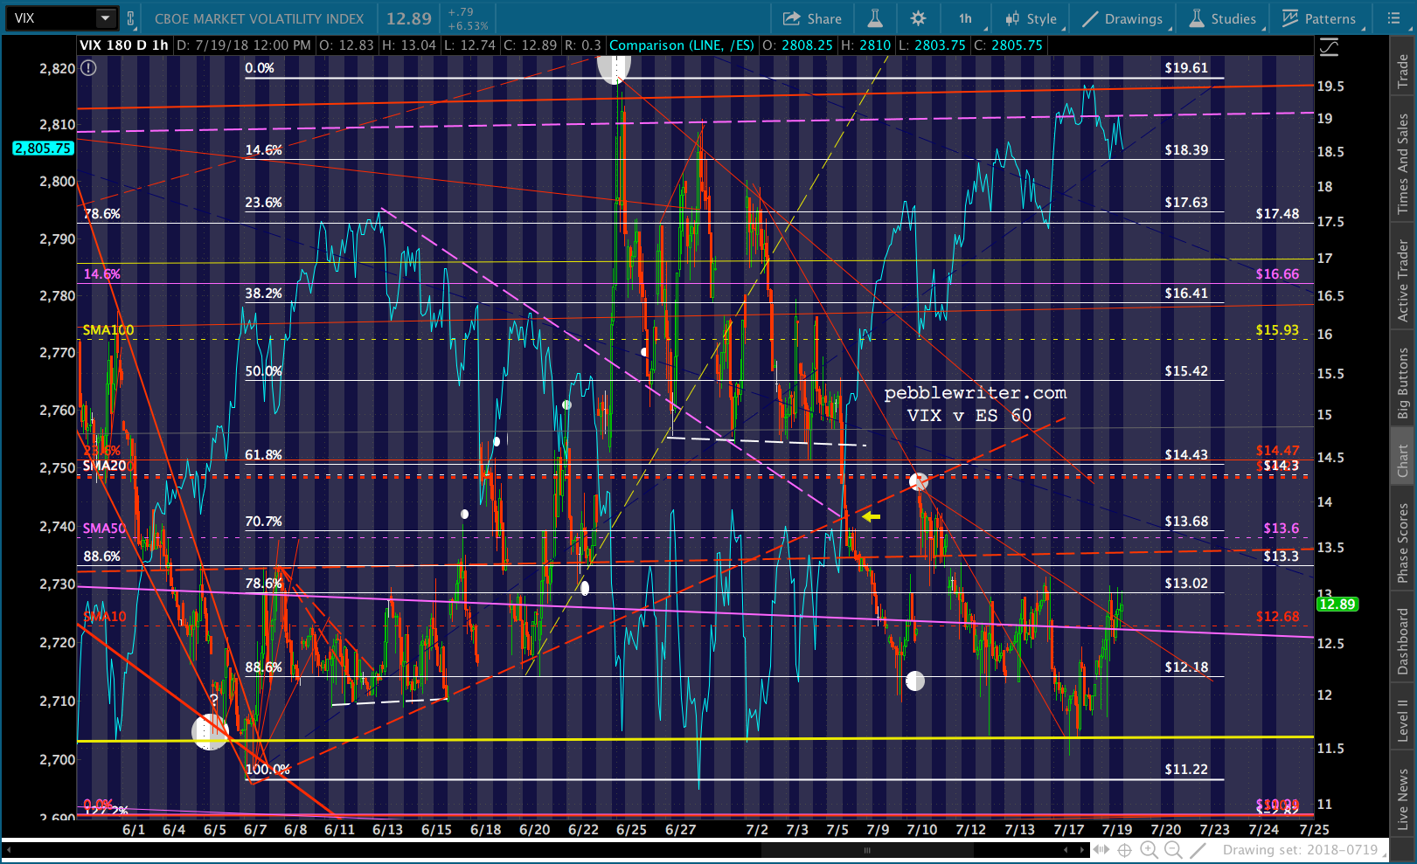The image size is (1417, 864).
Task: Click the price axis scale icon
Action: pyautogui.click(x=1329, y=48)
